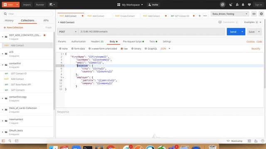Image resolution: width=266 pixels, height=149 pixels.
Task: Click the Invite button
Action: pyautogui.click(x=153, y=5)
